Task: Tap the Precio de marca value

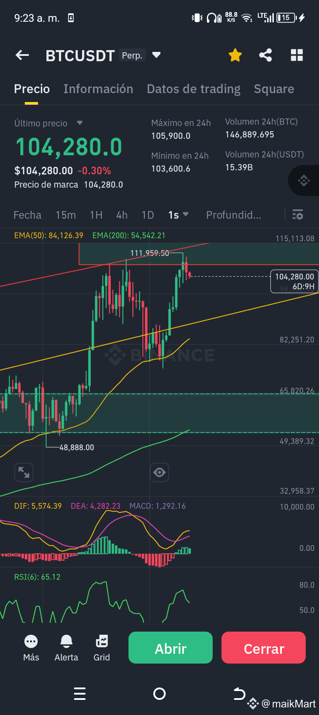Action: click(x=103, y=185)
